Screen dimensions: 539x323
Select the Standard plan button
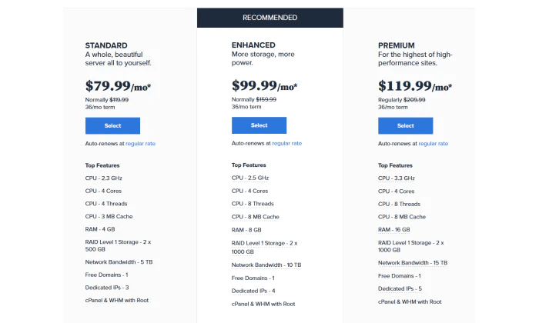[x=112, y=125]
